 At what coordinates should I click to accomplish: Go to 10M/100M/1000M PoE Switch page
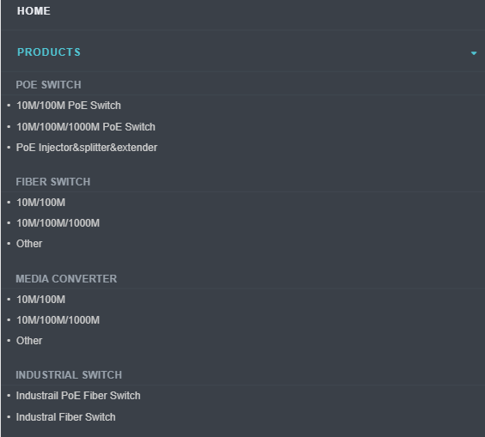coord(86,127)
